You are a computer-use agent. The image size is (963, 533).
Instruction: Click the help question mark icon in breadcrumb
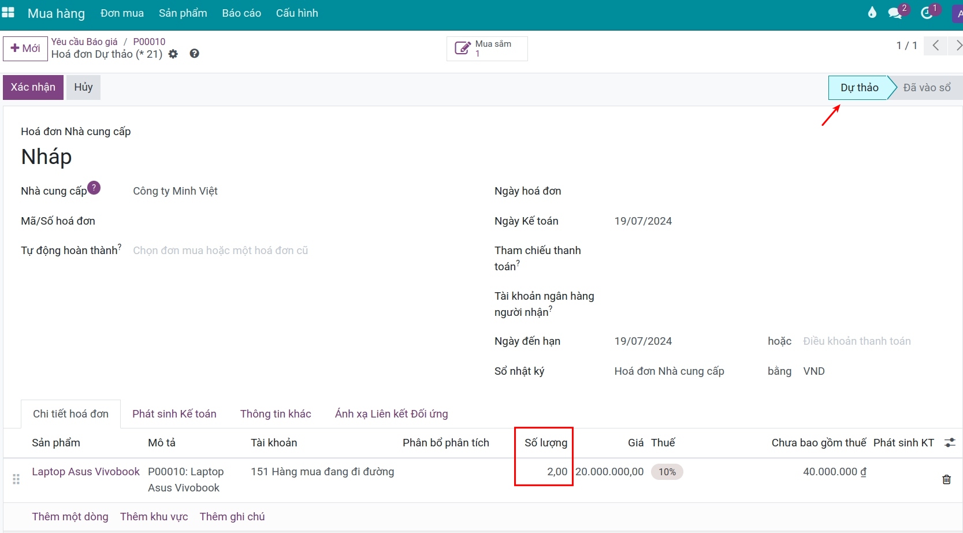(x=195, y=54)
